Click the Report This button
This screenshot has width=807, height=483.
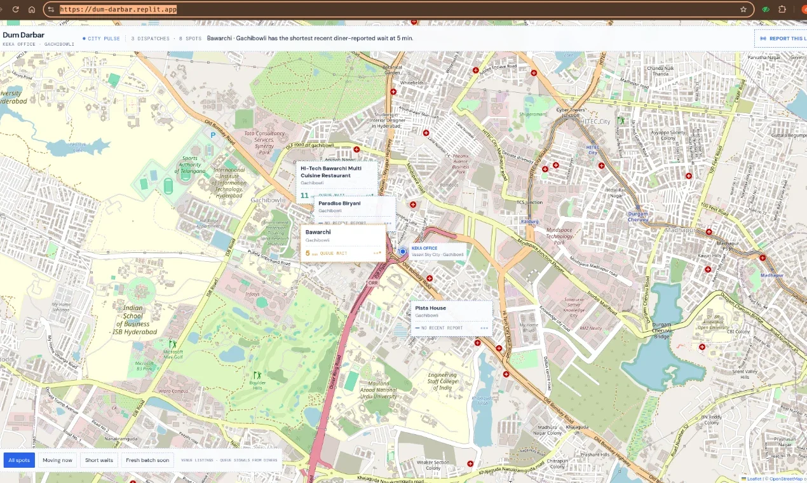point(781,39)
